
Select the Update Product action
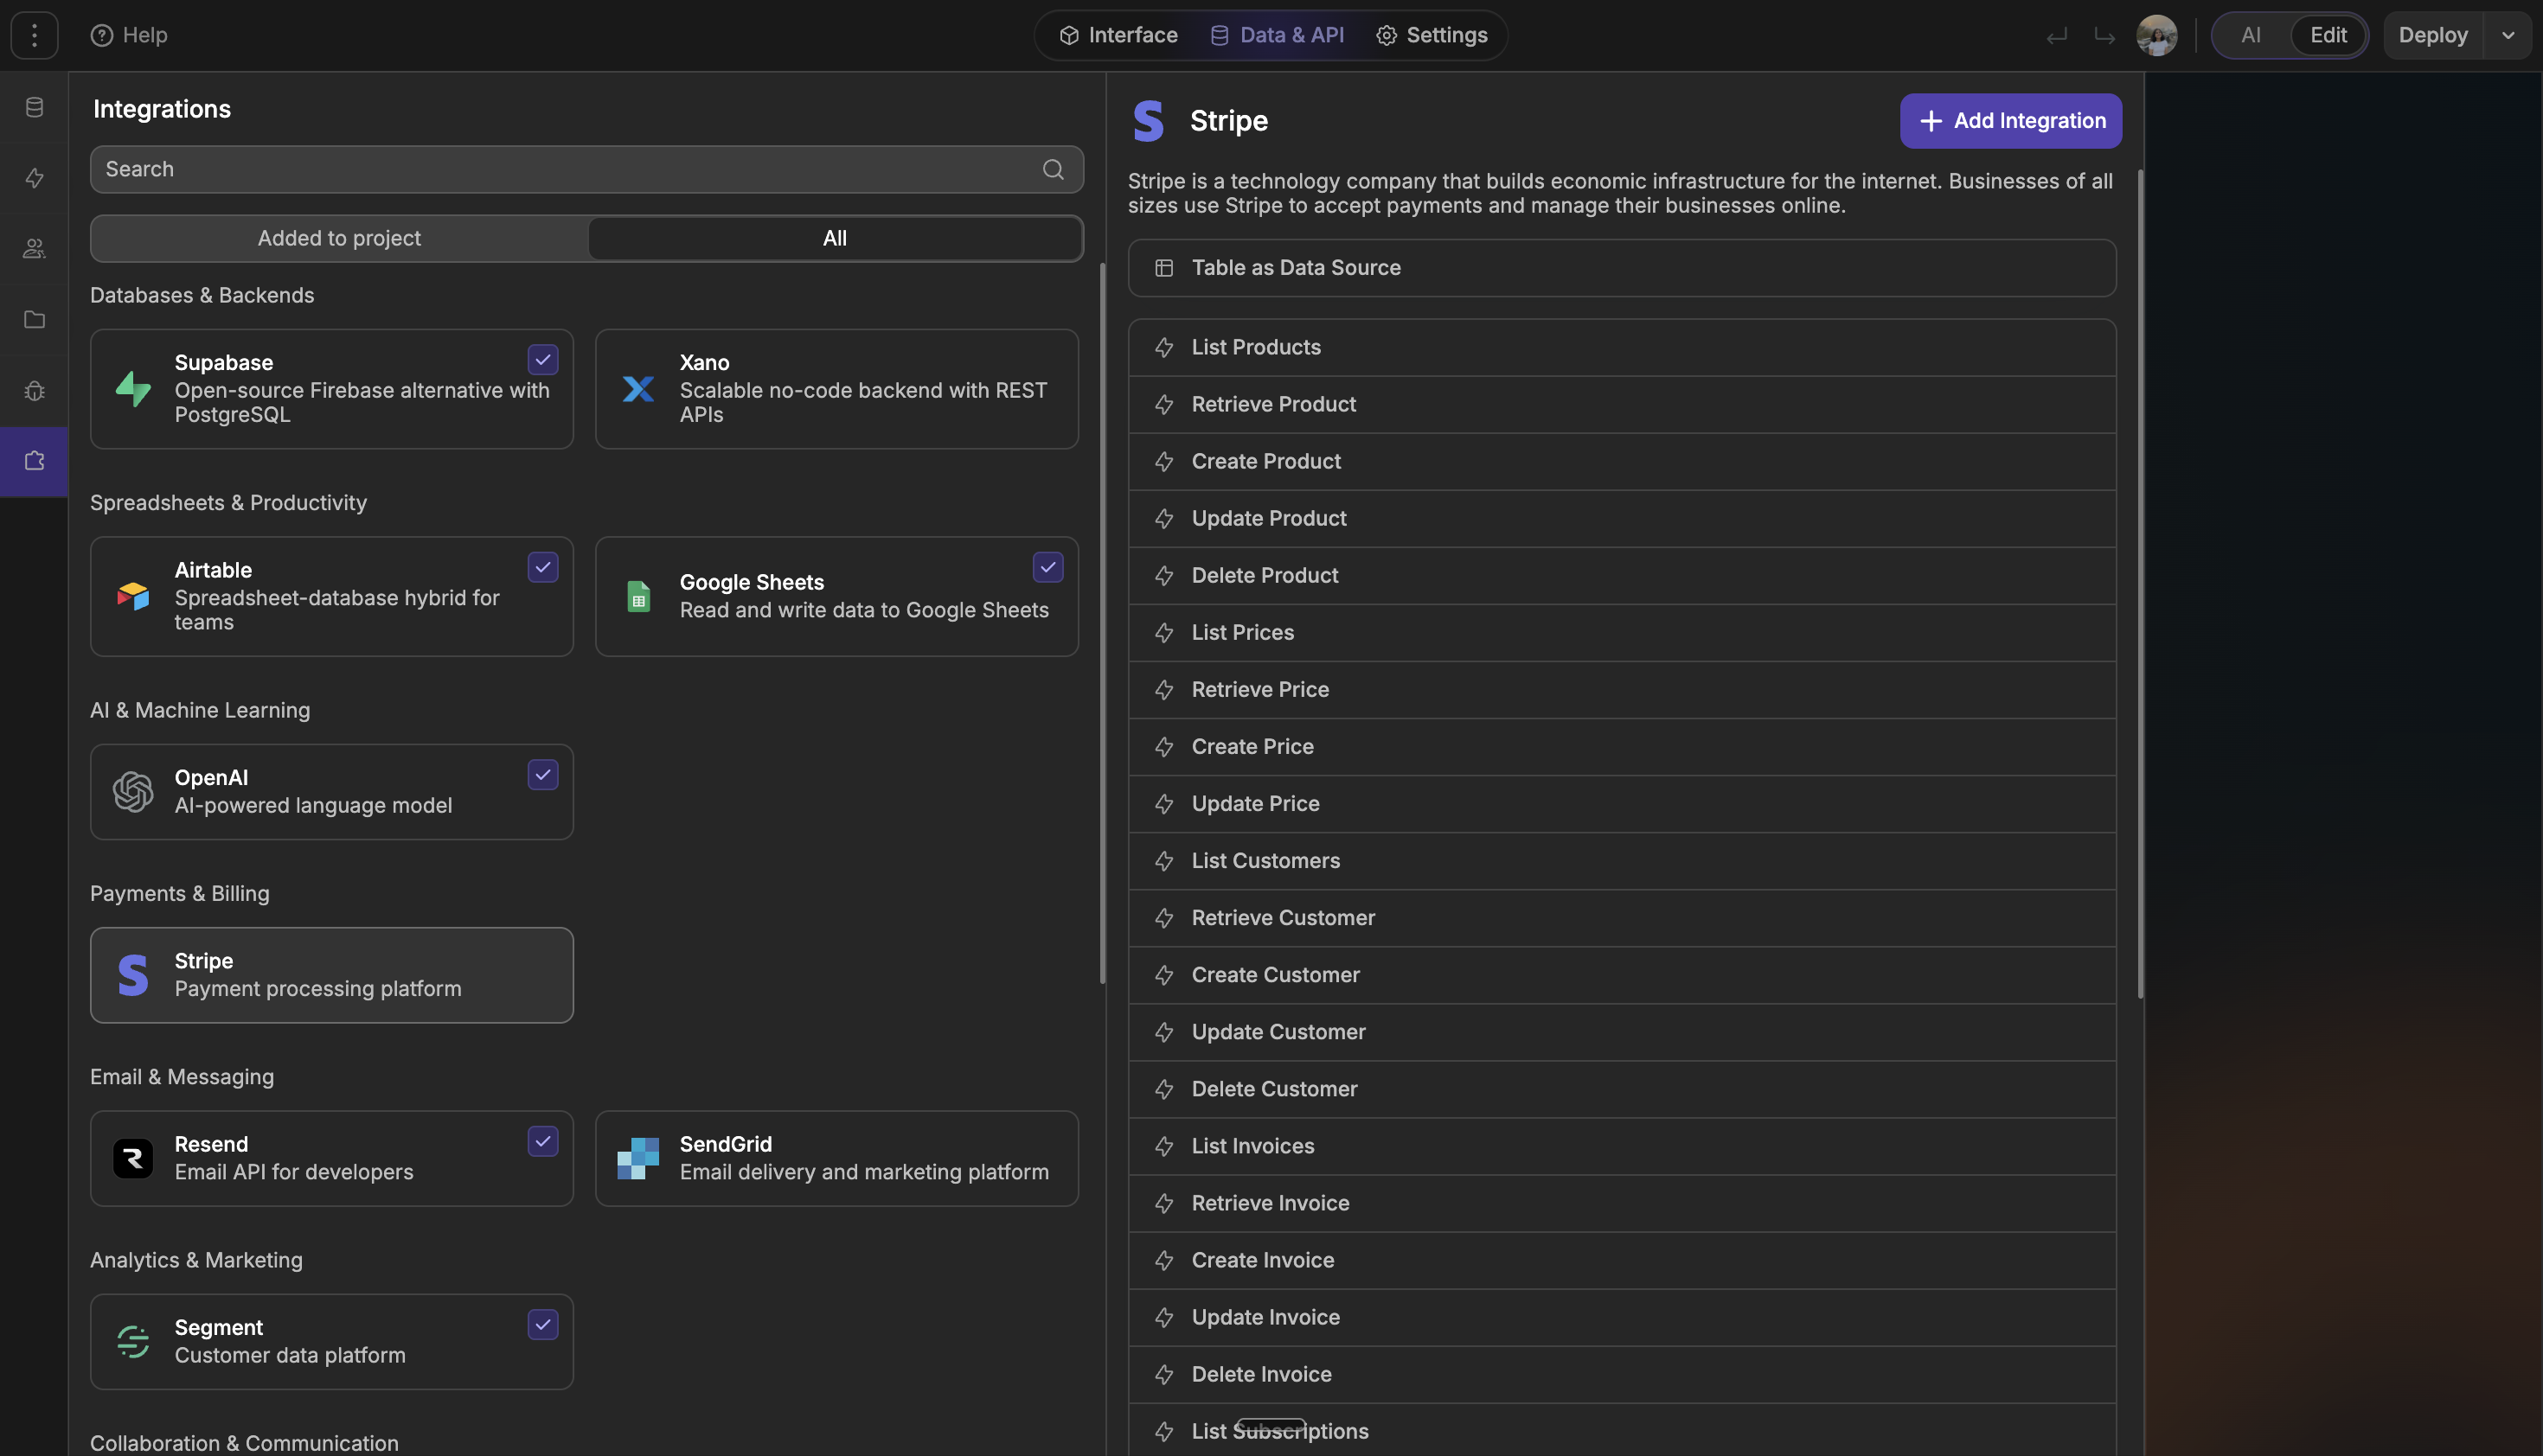click(x=1622, y=518)
